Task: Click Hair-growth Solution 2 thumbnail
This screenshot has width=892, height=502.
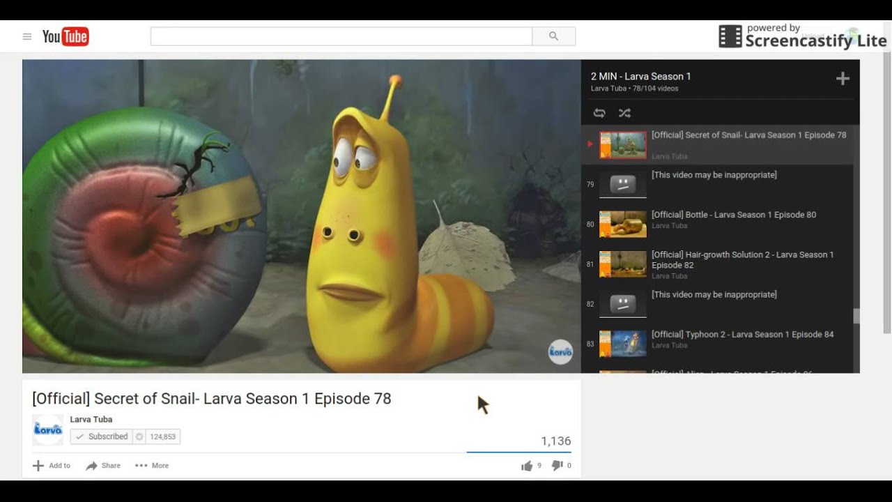Action: click(623, 264)
